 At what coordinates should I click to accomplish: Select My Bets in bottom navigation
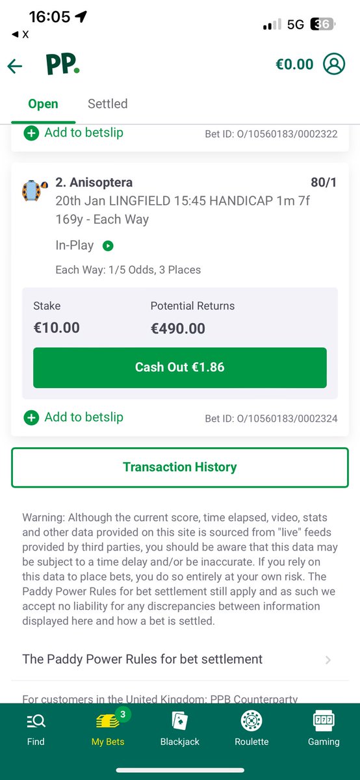click(108, 728)
